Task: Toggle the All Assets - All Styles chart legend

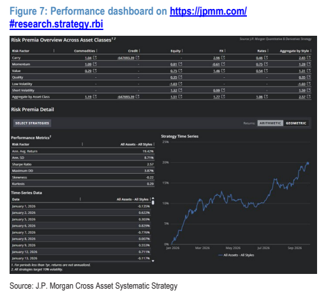Action: point(236,255)
